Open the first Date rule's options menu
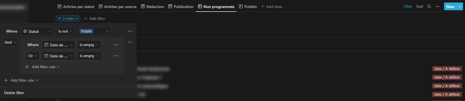The width and height of the screenshot is (465, 101). click(x=116, y=45)
